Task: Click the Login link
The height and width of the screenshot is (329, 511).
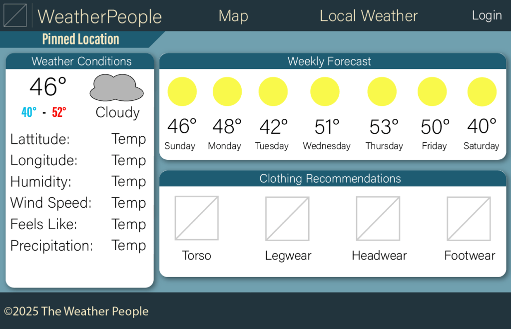Action: 487,15
